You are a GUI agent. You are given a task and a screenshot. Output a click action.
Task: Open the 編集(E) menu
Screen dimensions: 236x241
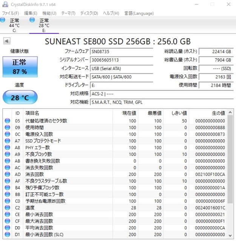[x=31, y=13]
